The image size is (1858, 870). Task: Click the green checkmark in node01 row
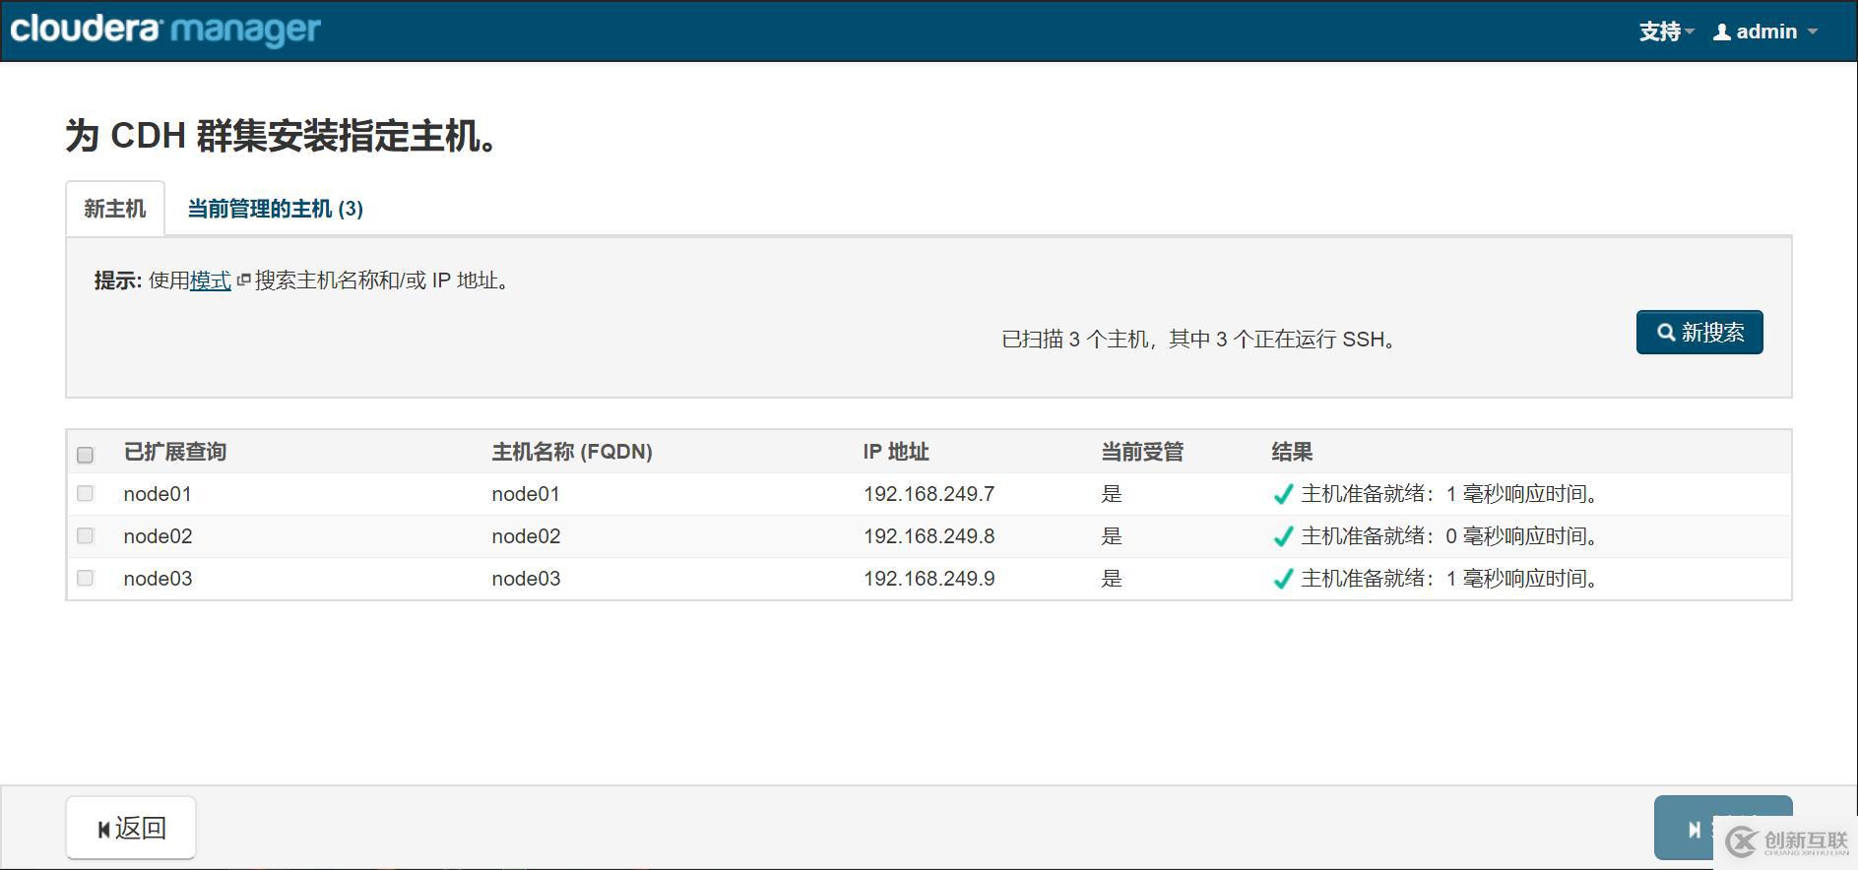click(1283, 494)
